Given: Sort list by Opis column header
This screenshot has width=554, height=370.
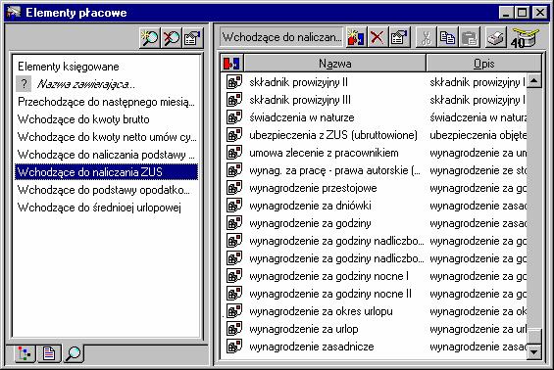Looking at the screenshot, I should click(484, 64).
